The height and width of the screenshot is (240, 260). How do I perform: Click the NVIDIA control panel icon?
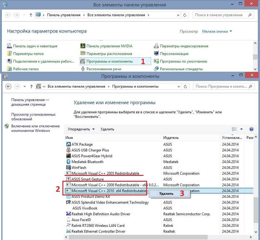coord(83,46)
